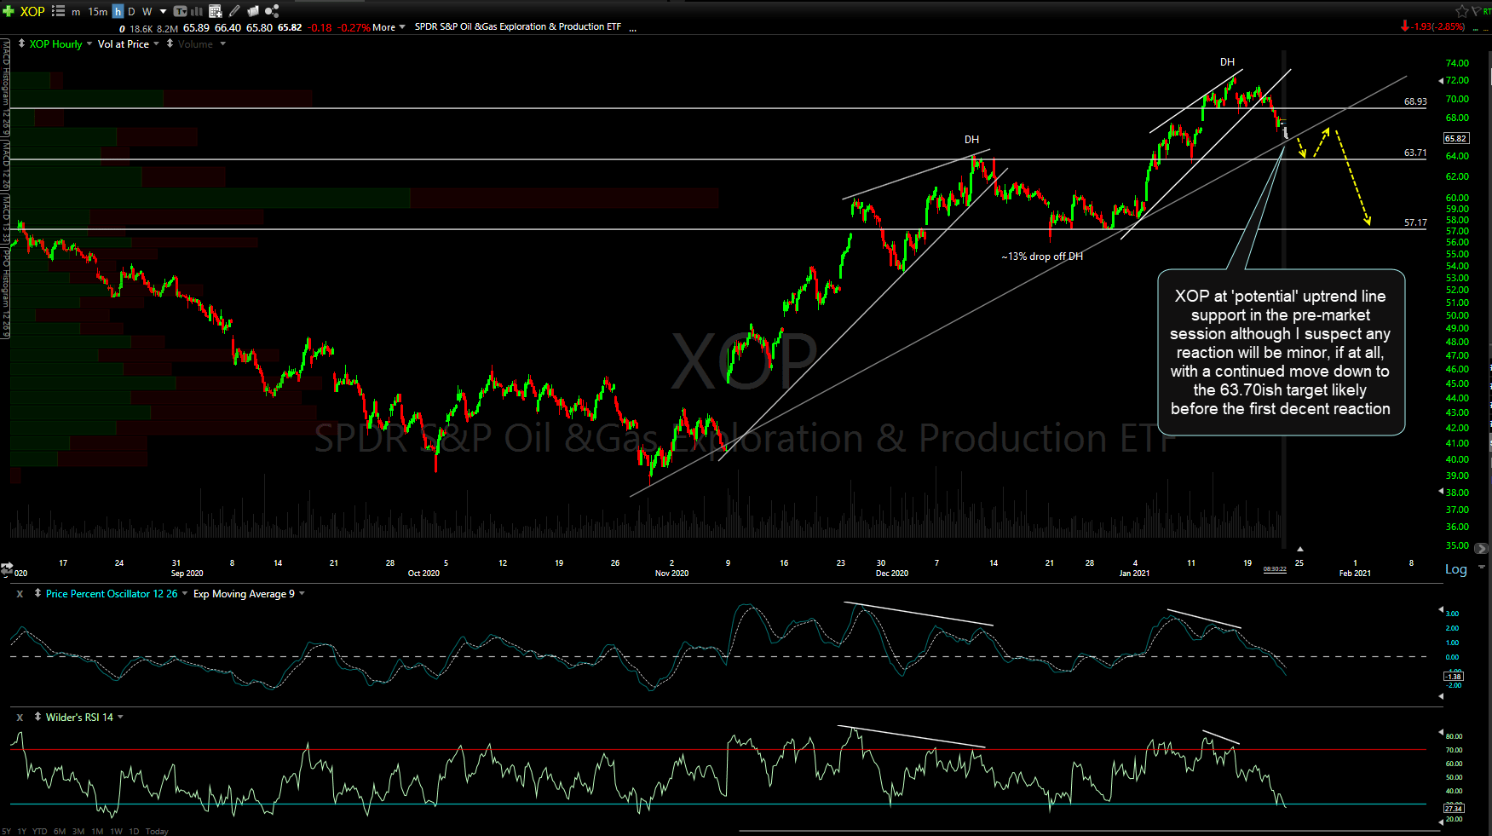Click the Vol at Price label
The image size is (1492, 836).
124,43
